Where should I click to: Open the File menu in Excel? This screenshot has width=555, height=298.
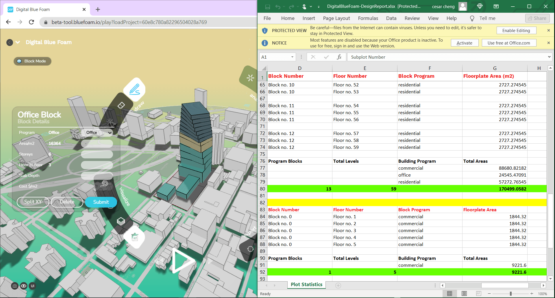[x=267, y=18]
